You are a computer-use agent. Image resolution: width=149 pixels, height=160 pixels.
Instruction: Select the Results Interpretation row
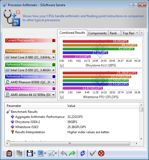72,132
